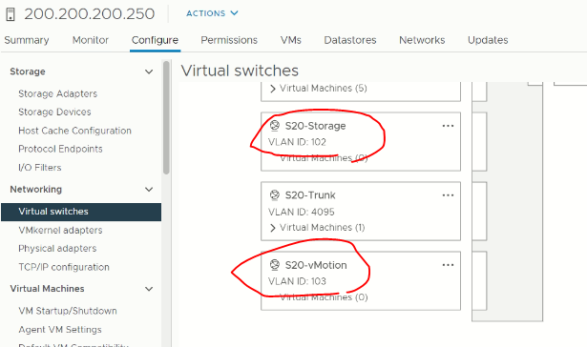Open I/O Filters page

point(40,168)
